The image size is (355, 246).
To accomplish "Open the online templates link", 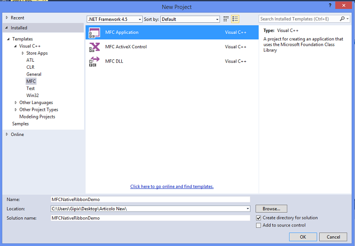I will click(172, 187).
